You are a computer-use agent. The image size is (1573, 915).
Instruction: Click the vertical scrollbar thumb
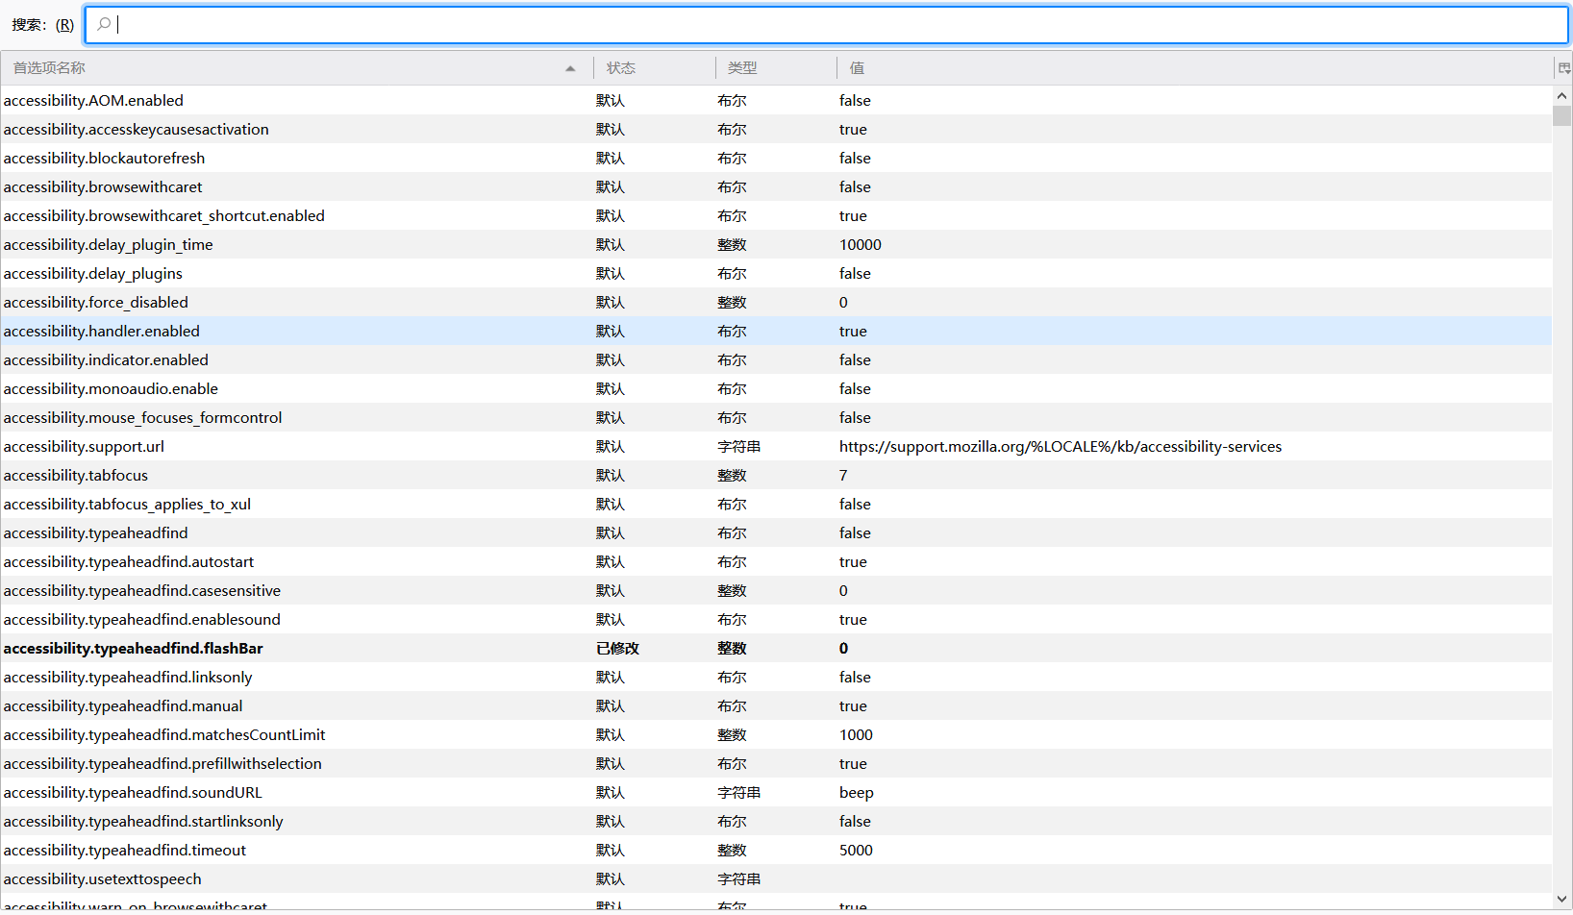[1561, 115]
